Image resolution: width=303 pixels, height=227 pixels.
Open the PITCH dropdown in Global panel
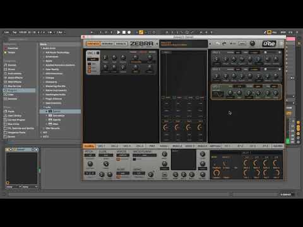click(90, 155)
